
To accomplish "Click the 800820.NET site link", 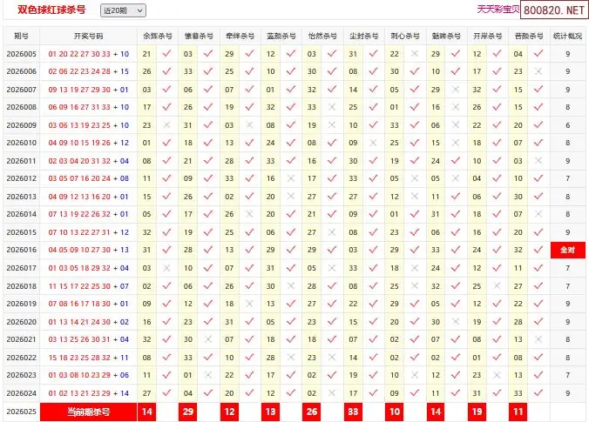I will click(553, 10).
